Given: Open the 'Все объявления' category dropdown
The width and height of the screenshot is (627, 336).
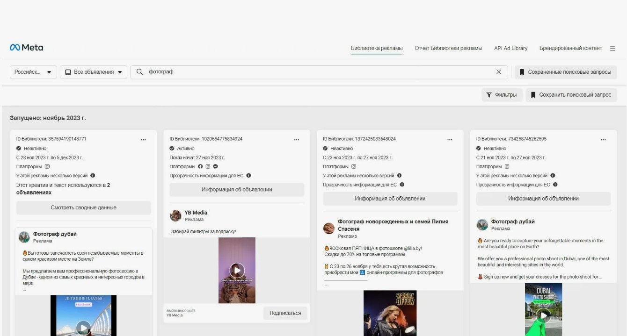Looking at the screenshot, I should (x=94, y=72).
